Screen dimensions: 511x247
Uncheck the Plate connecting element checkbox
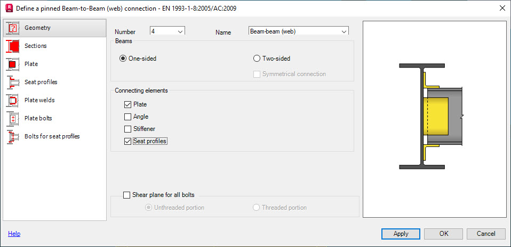coord(127,105)
